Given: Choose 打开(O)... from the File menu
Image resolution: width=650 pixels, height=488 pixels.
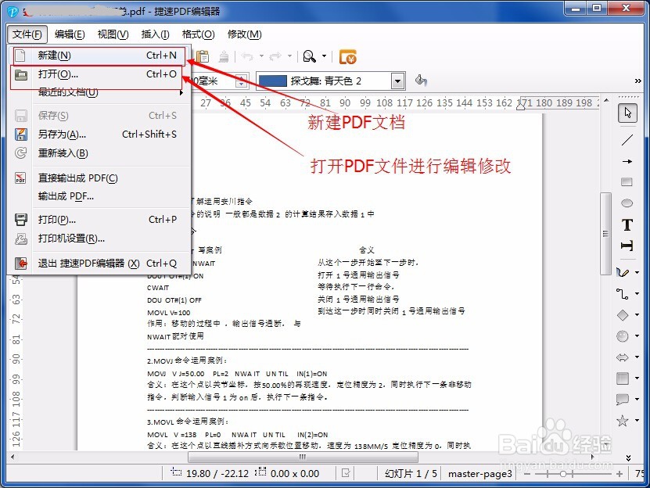Looking at the screenshot, I should tap(98, 74).
